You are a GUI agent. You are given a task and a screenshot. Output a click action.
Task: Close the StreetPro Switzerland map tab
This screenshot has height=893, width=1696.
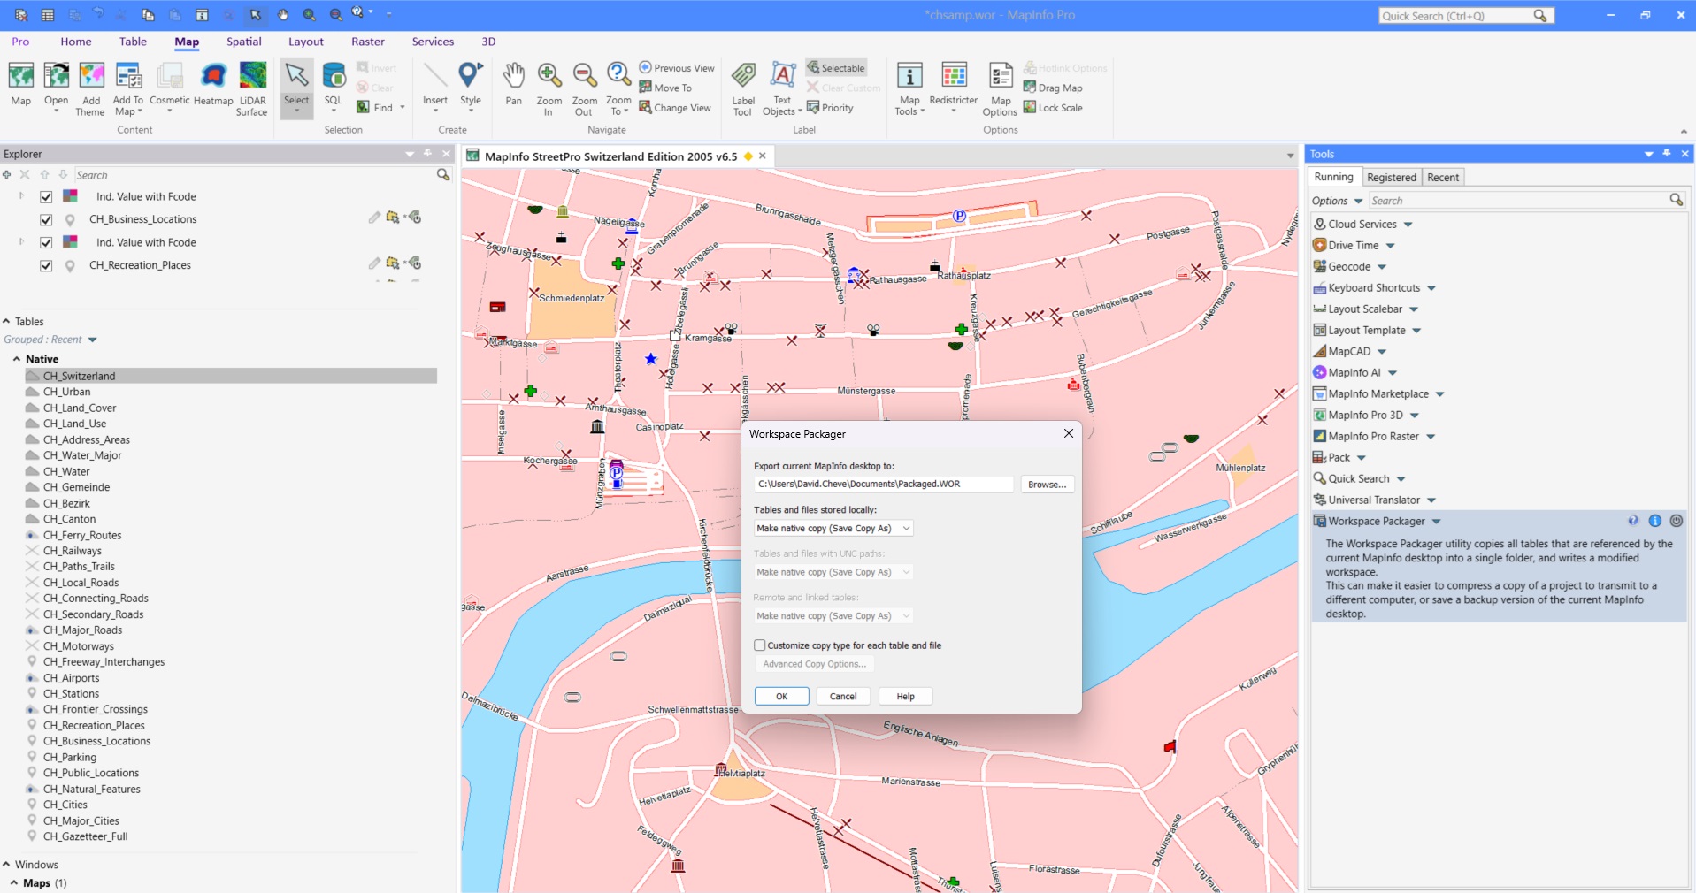pyautogui.click(x=763, y=156)
